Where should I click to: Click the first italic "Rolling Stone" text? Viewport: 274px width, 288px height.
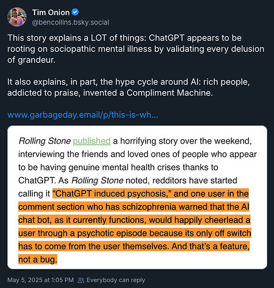45,141
